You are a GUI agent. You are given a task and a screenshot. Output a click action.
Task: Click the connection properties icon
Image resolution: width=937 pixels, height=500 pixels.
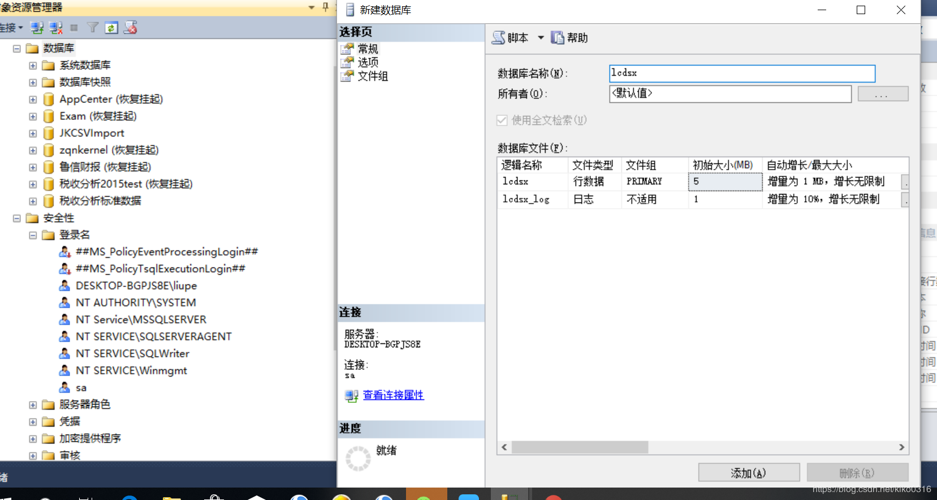coord(352,396)
